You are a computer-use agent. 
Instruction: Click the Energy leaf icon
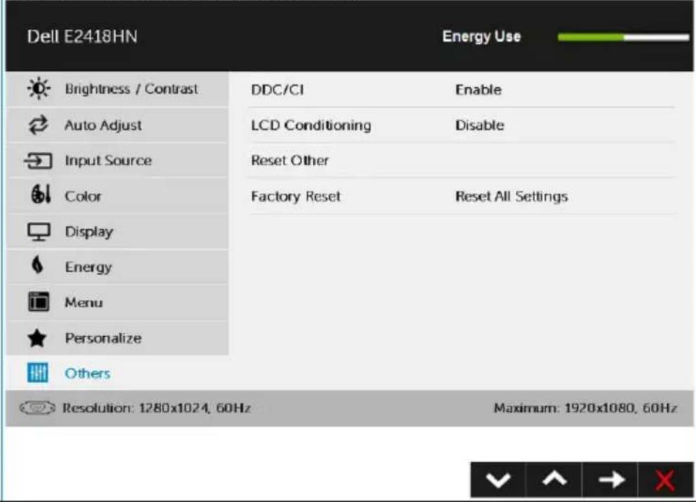[x=38, y=265]
